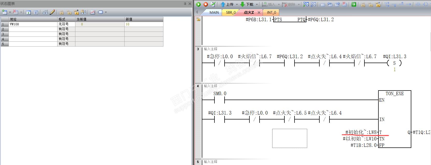Insert contact icon in ladder toolbar
This screenshot has height=165, width=431.
click(x=418, y=4)
